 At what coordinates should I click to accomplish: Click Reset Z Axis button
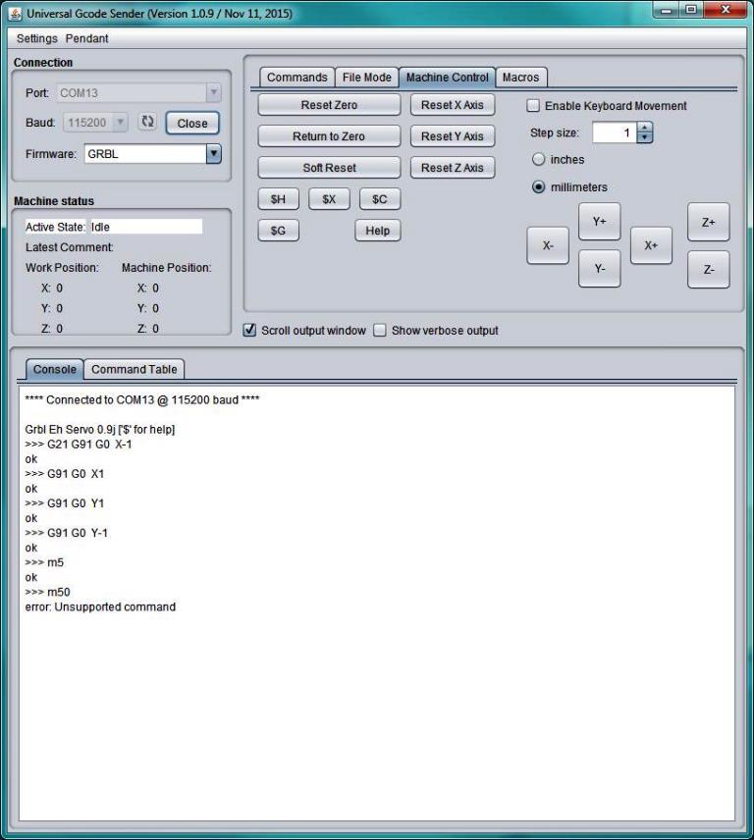click(453, 168)
